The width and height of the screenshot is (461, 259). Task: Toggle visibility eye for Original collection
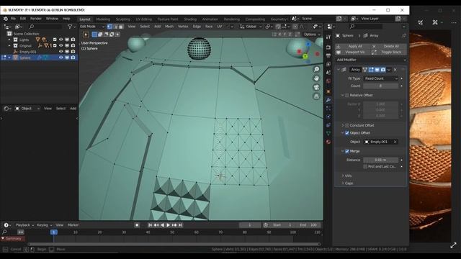tap(61, 45)
